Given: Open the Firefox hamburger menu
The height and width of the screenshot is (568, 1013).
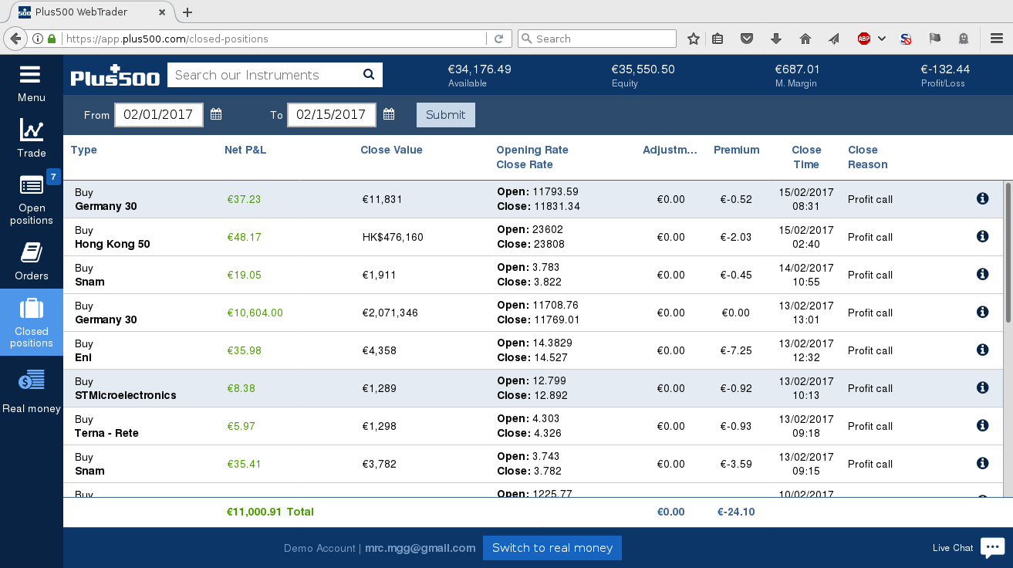Looking at the screenshot, I should coord(996,39).
